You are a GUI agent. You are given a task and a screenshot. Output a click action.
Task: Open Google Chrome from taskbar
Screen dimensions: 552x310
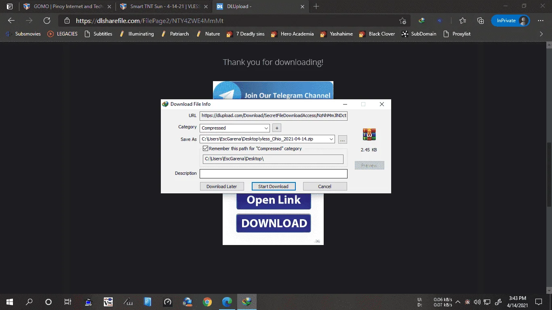(207, 302)
